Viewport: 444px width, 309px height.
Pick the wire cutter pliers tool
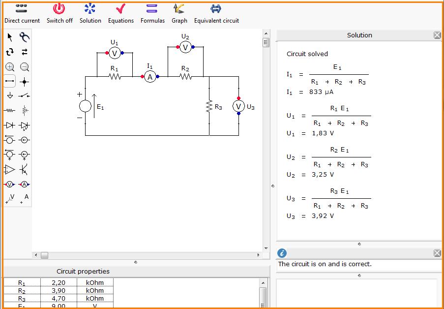click(x=25, y=37)
